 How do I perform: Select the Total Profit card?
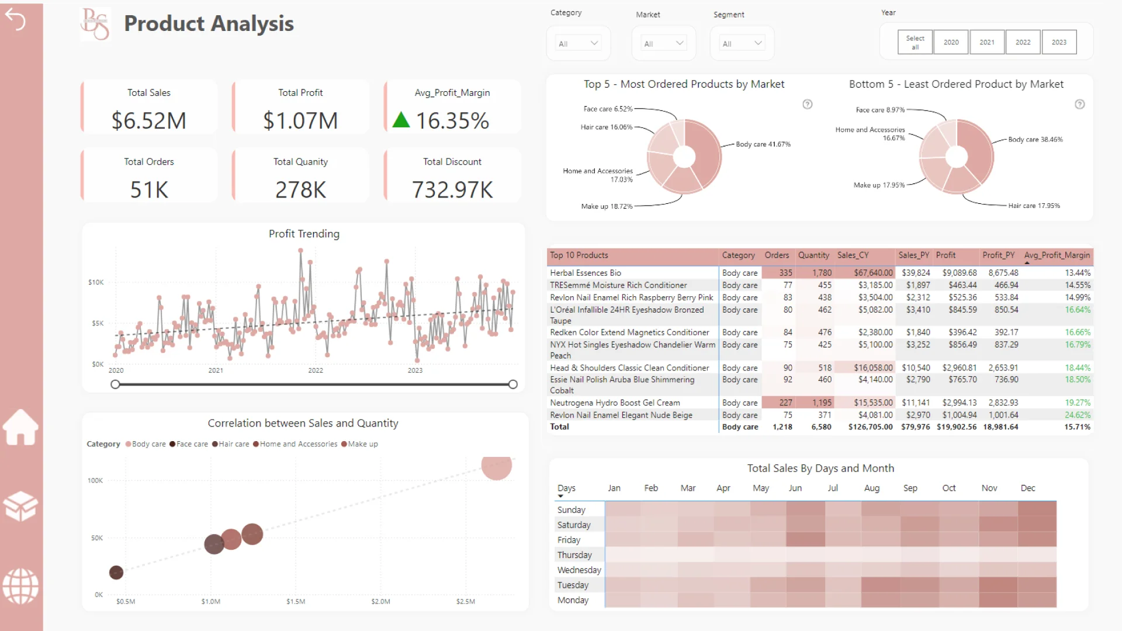300,108
